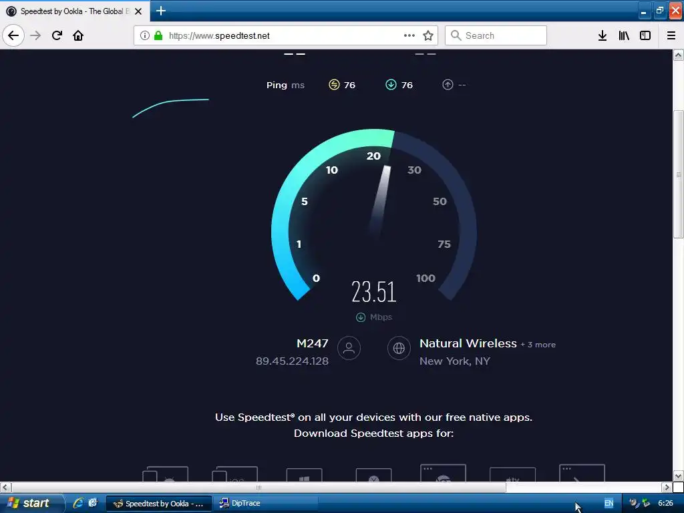
Task: Open page actions three-dot menu
Action: (x=409, y=35)
